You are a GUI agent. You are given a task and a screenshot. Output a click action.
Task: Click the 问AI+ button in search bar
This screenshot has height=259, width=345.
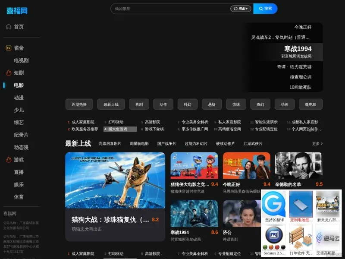click(x=241, y=9)
